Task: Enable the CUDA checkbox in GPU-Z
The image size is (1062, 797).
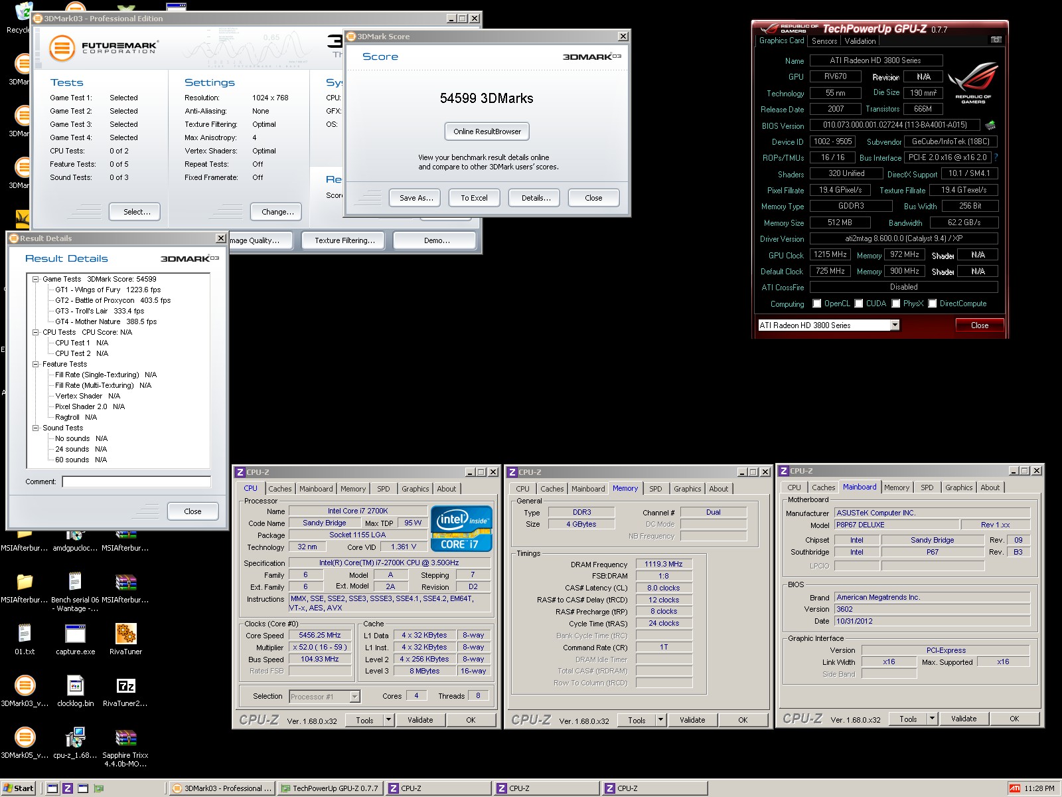Action: tap(859, 304)
